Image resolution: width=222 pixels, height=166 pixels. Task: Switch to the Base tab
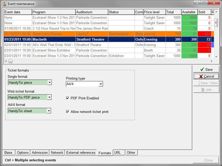[8, 153]
